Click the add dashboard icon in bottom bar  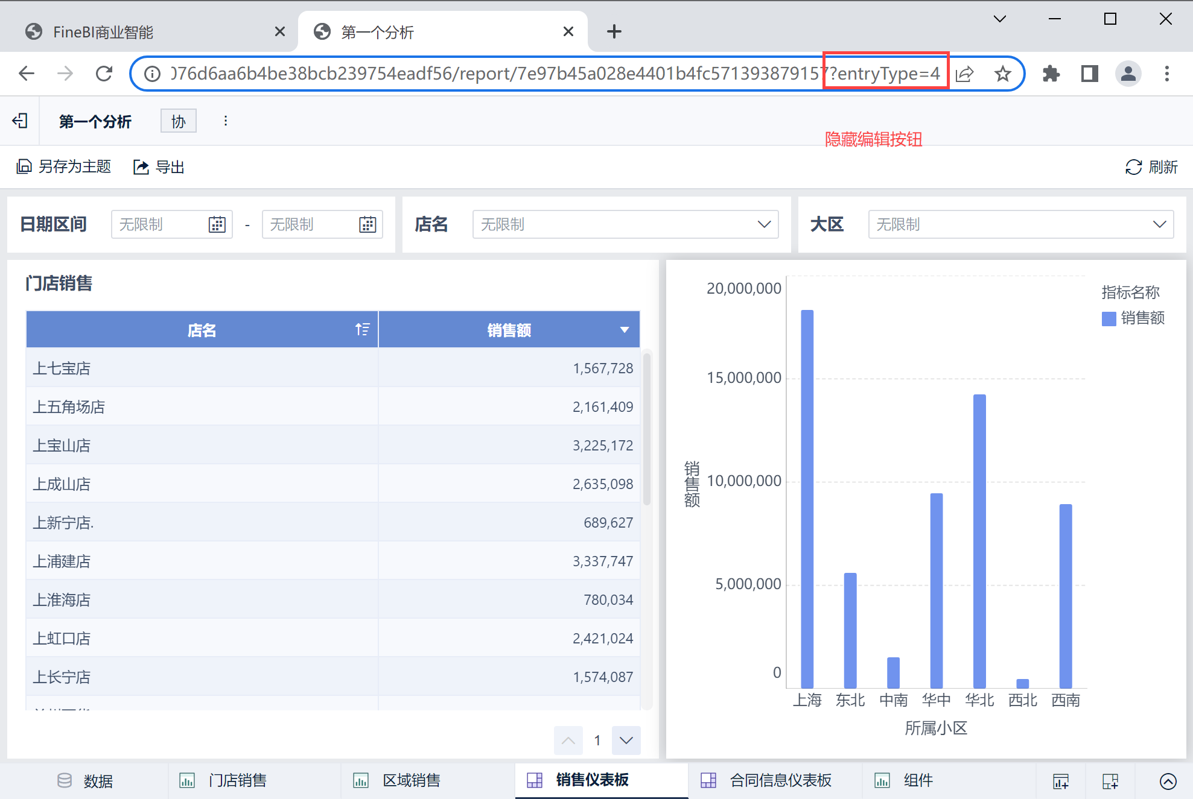tap(1110, 782)
